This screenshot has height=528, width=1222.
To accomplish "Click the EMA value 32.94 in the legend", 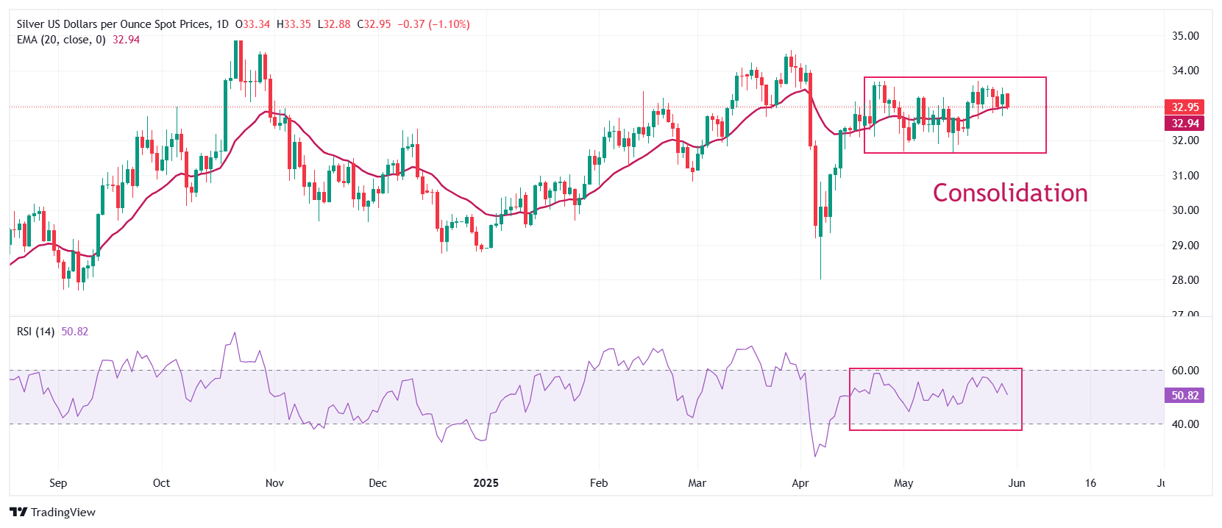I will point(126,40).
